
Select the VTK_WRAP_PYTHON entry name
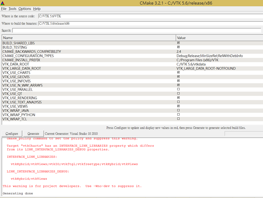tap(19, 115)
